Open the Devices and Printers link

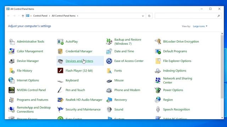79,61
